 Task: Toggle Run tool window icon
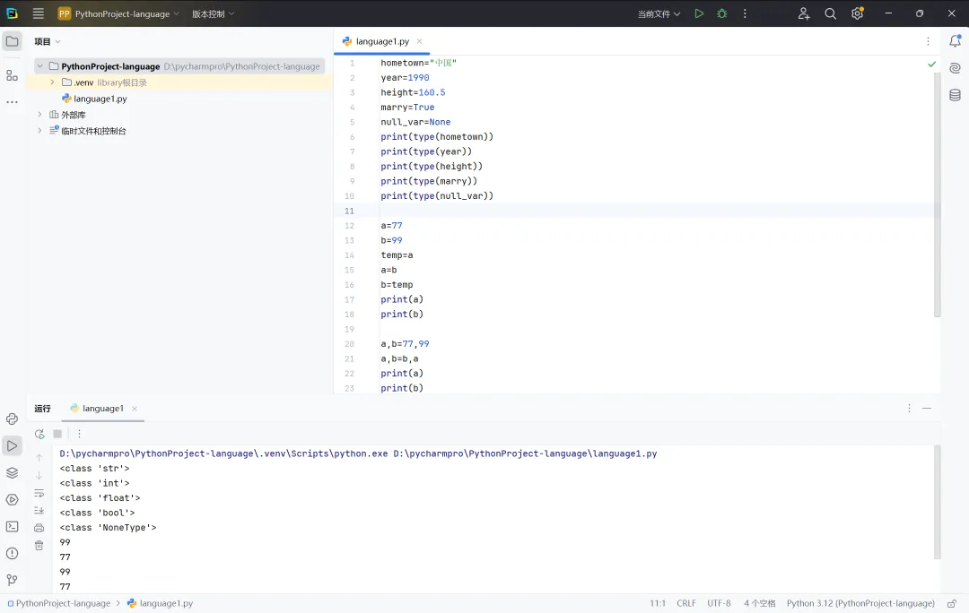click(12, 445)
